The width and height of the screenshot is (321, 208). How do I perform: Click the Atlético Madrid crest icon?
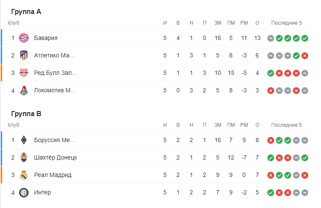(x=23, y=55)
